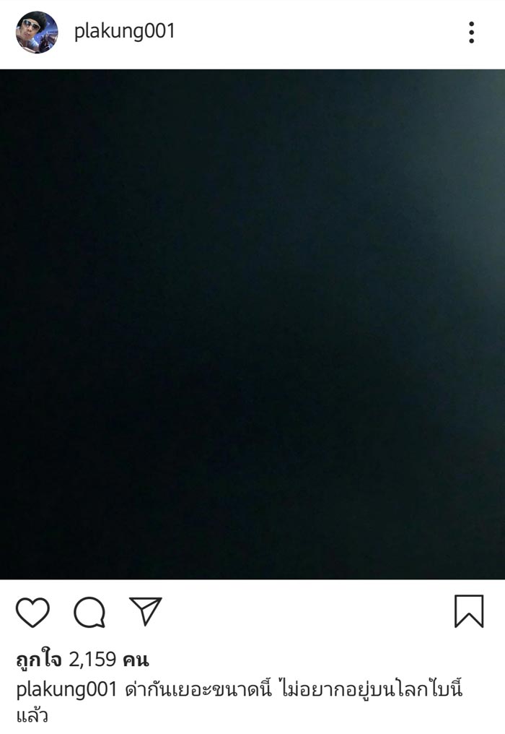Add a comment using the bubble icon
This screenshot has height=734, width=505.
click(89, 613)
